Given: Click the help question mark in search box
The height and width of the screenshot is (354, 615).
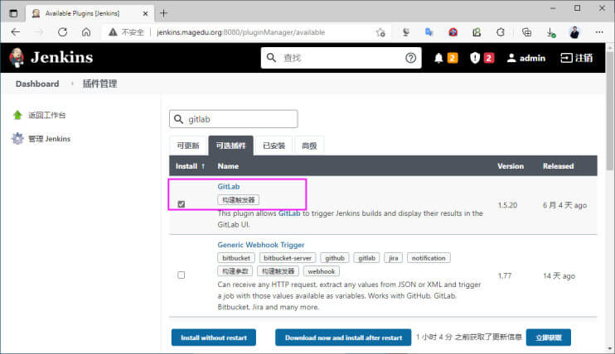Looking at the screenshot, I should tap(410, 58).
